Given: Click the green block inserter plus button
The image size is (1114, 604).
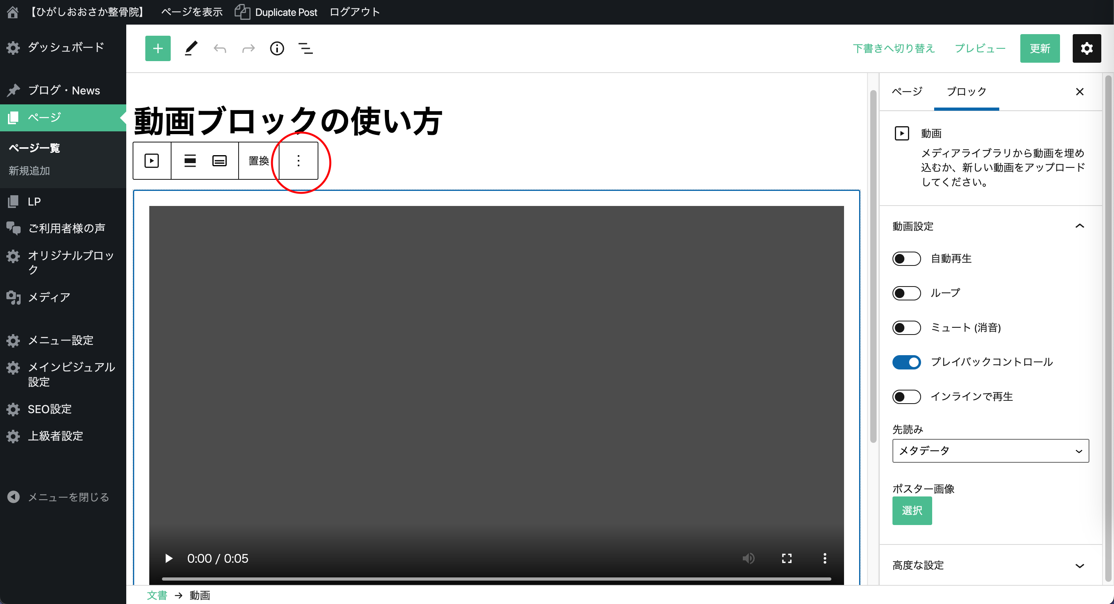Looking at the screenshot, I should click(x=157, y=48).
